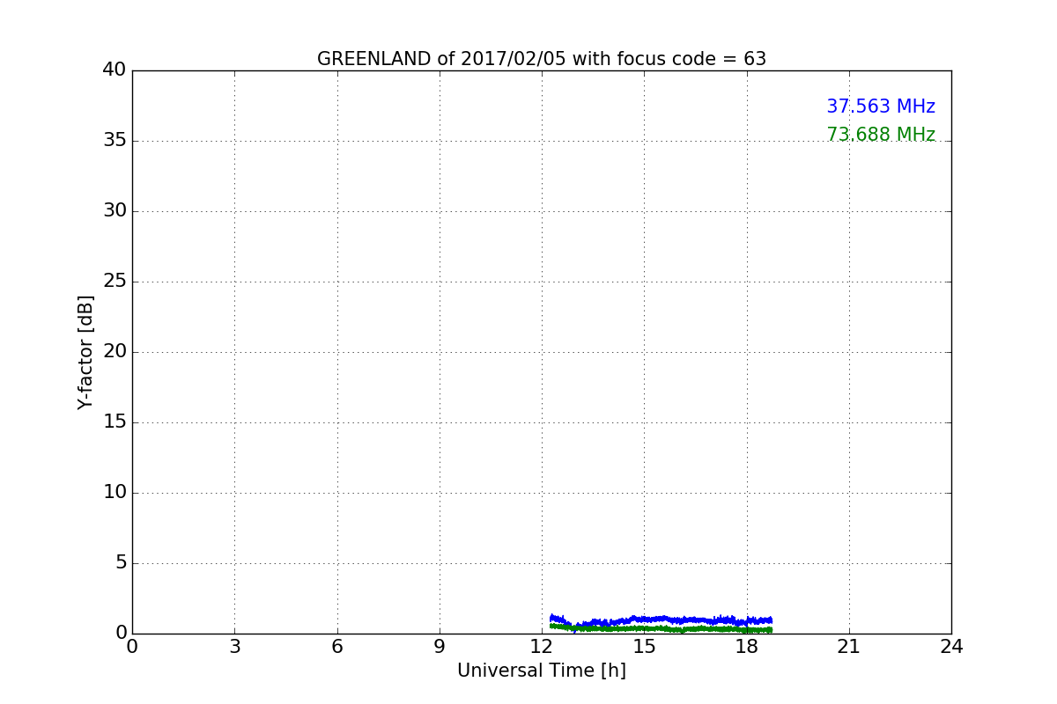The height and width of the screenshot is (704, 1057).
Task: Click the x-axis tick label 12
Action: point(542,647)
